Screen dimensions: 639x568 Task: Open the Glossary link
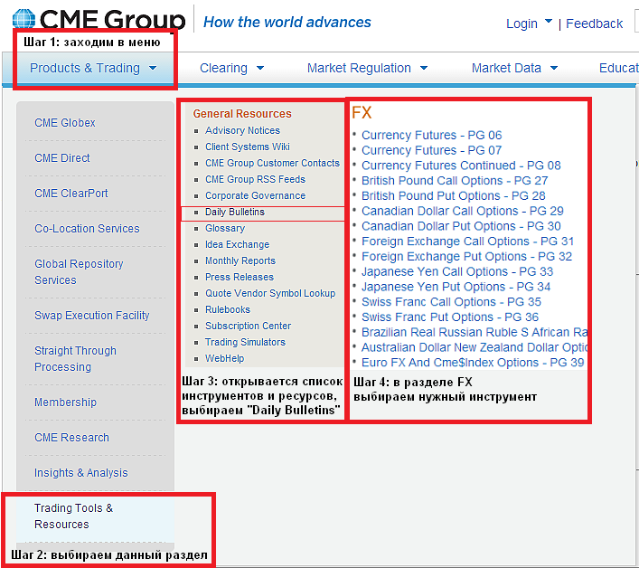tap(225, 228)
